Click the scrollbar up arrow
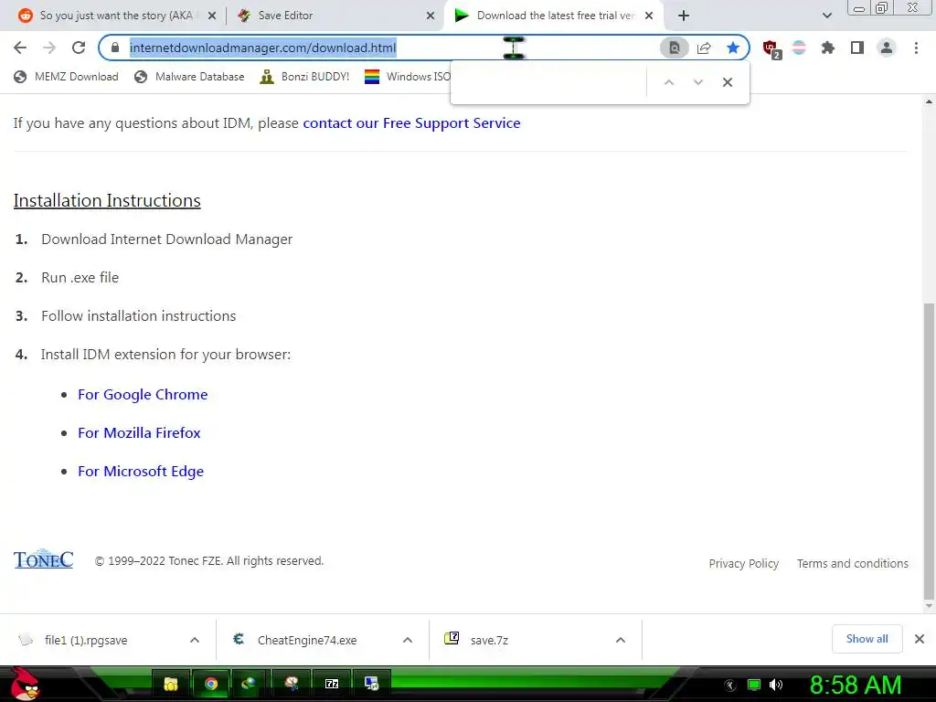Screen dimensions: 936x702 tap(929, 101)
